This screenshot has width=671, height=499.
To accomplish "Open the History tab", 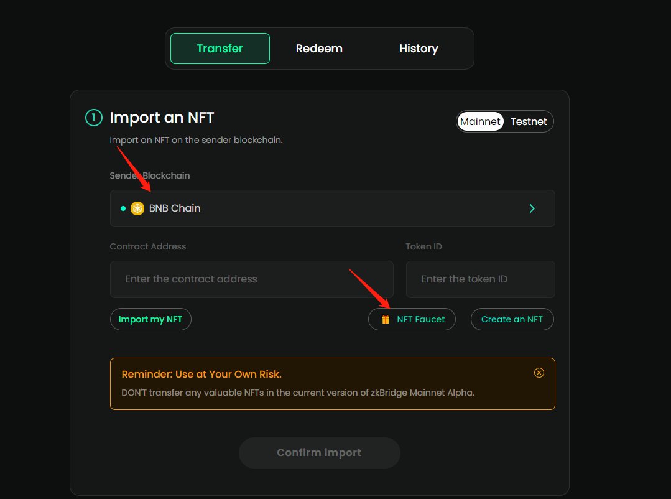I will [x=419, y=49].
